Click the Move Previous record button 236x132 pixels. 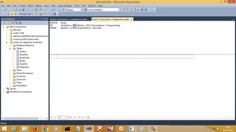pyautogui.click(x=56, y=117)
